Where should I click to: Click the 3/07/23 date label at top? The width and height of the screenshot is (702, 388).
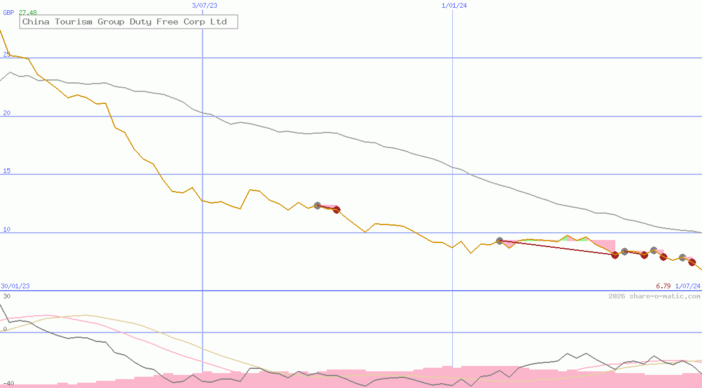[x=204, y=5]
